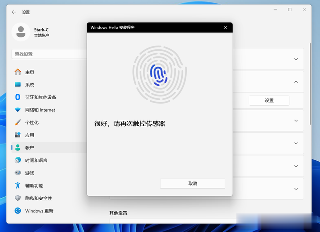This screenshot has width=320, height=232.
Task: Click the Windows 更新 refresh icon
Action: coord(18,211)
